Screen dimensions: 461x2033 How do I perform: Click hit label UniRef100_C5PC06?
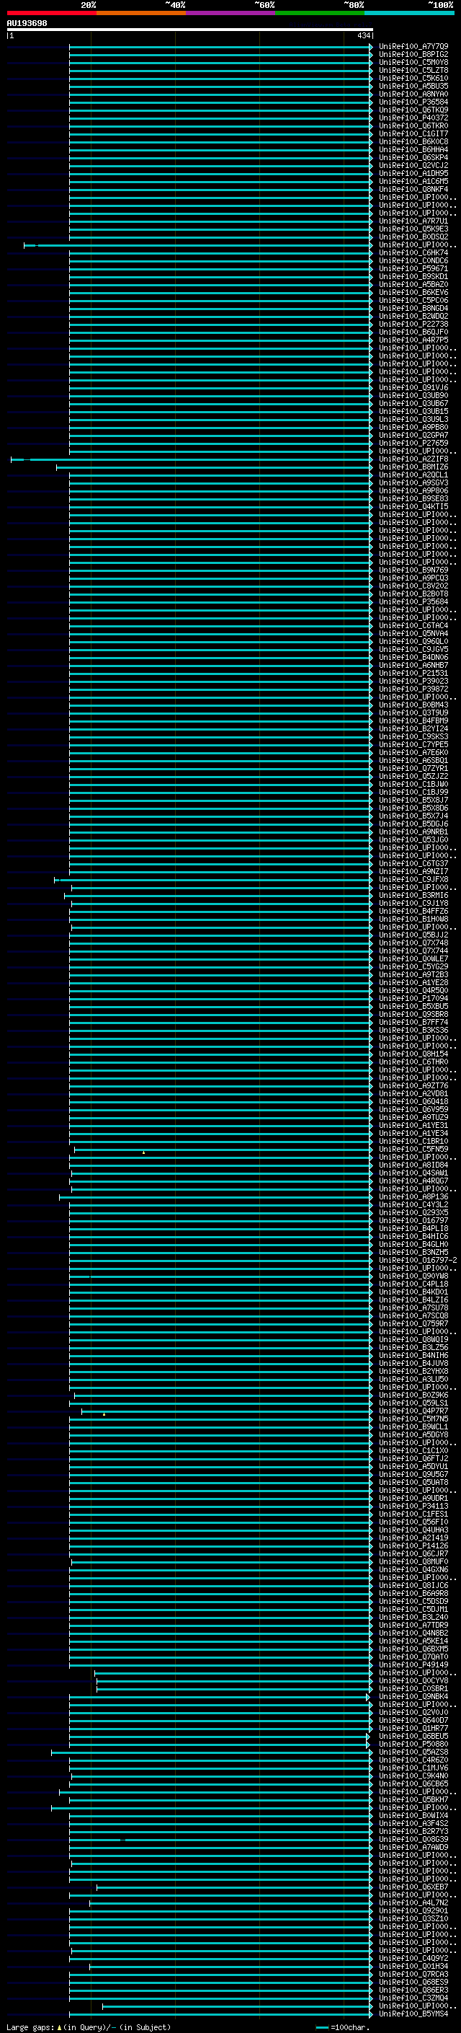point(413,301)
